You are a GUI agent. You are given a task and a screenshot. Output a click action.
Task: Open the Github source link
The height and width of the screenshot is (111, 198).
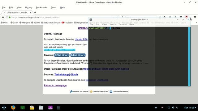(74, 75)
